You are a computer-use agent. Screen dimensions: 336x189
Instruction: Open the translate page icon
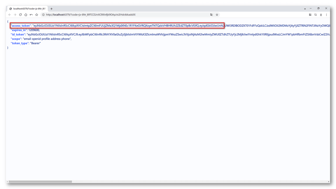(212, 15)
